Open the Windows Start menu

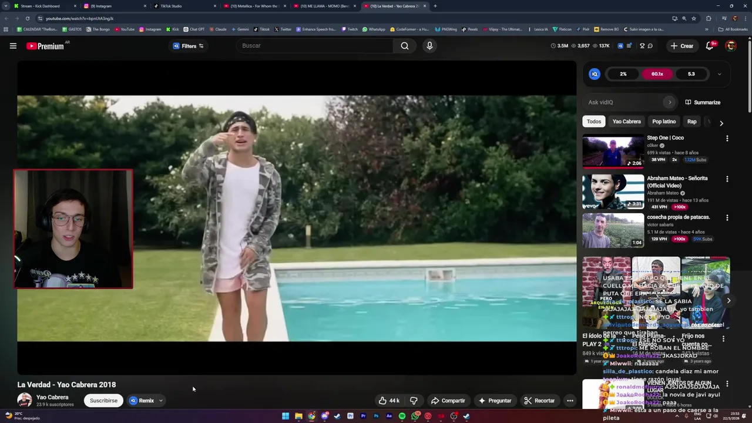[286, 416]
